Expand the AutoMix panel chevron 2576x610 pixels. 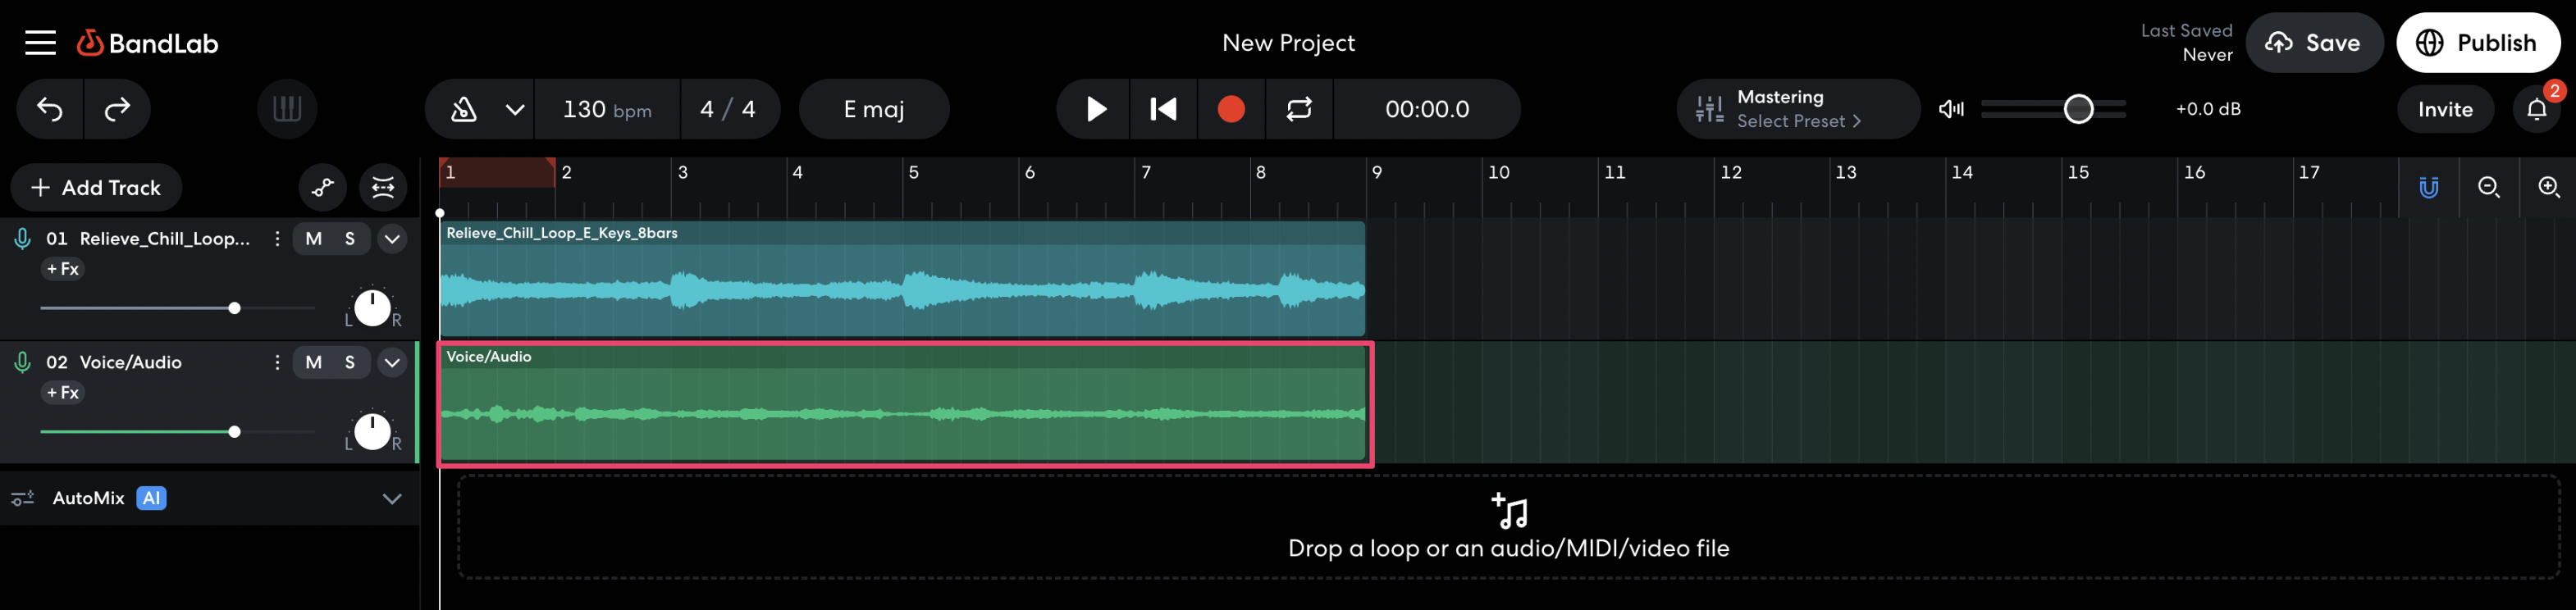tap(392, 499)
